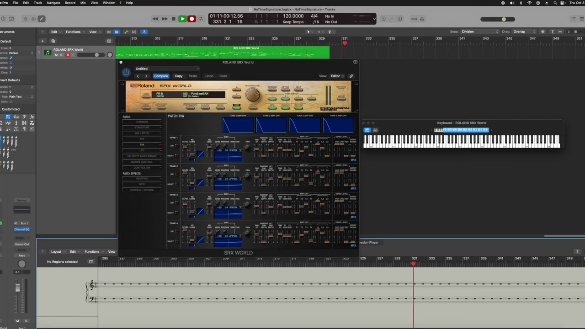This screenshot has height=329, width=585.
Task: Go to the previous plug-in preset
Action: [x=138, y=76]
